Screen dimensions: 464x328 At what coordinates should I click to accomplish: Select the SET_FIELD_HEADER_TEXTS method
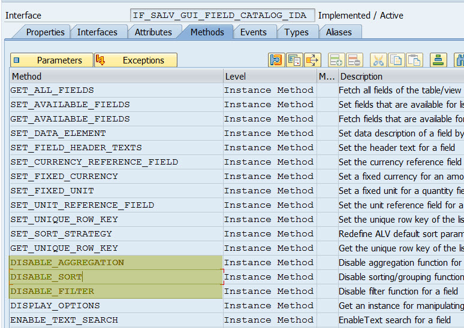click(x=116, y=147)
